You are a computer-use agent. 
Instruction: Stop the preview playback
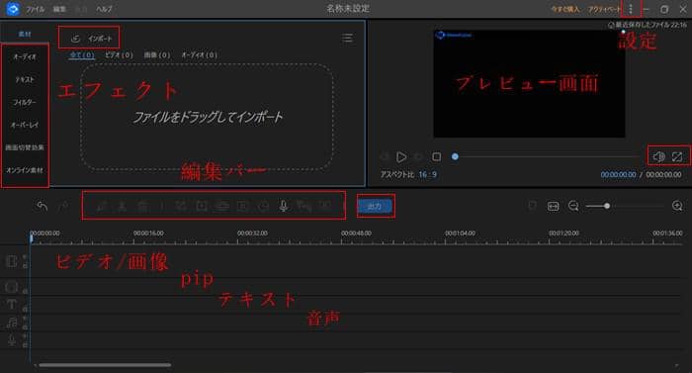coord(437,157)
